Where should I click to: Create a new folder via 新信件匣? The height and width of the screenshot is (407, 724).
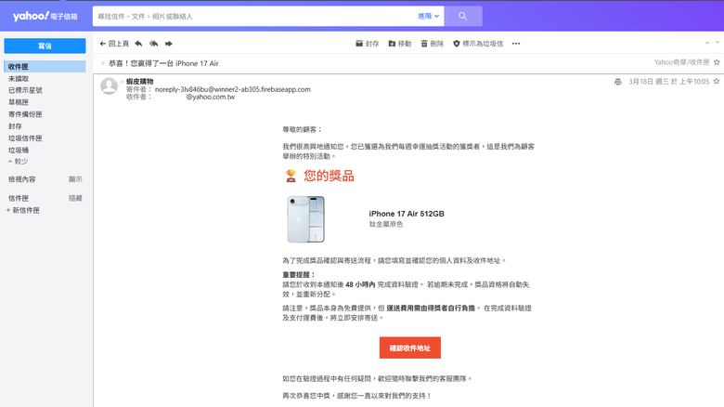coord(23,210)
